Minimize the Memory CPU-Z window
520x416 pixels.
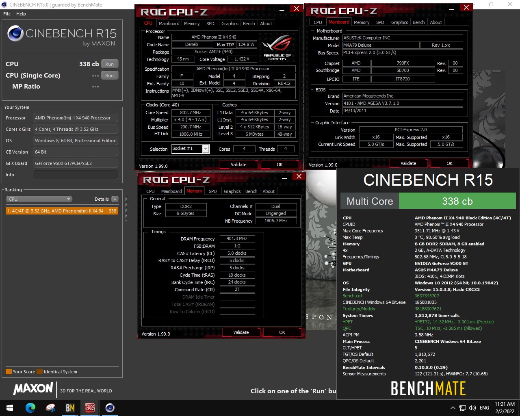coord(285,178)
